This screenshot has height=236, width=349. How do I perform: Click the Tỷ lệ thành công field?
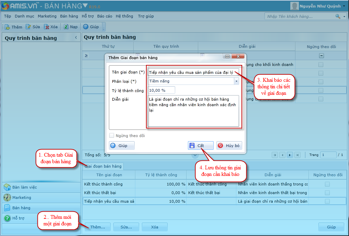click(x=161, y=90)
